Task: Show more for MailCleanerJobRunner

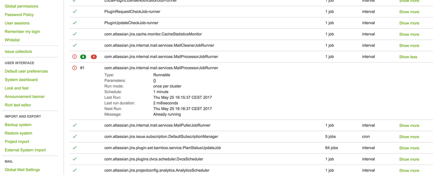Action: 409,45
